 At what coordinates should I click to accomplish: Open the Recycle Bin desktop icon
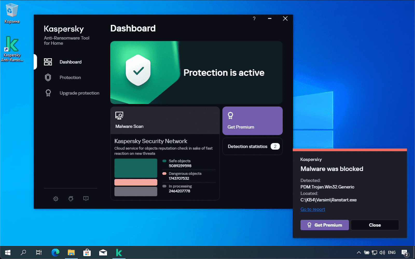[x=12, y=13]
